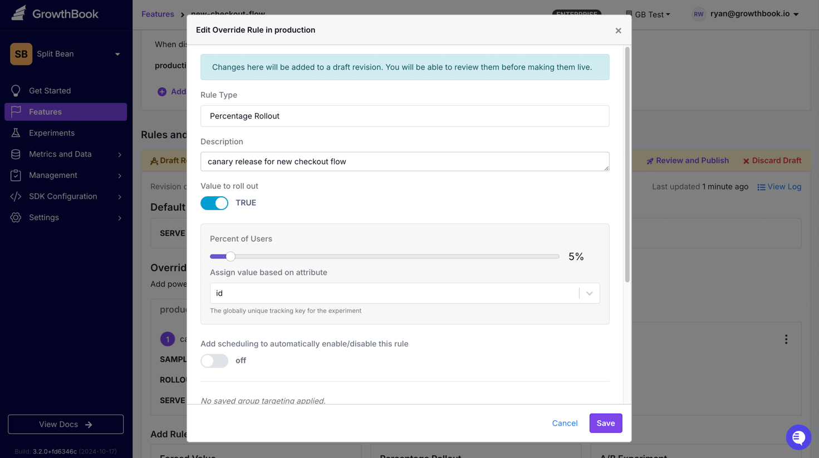Adjust the Percent of Users slider
Screen dimensions: 819x458
point(230,256)
